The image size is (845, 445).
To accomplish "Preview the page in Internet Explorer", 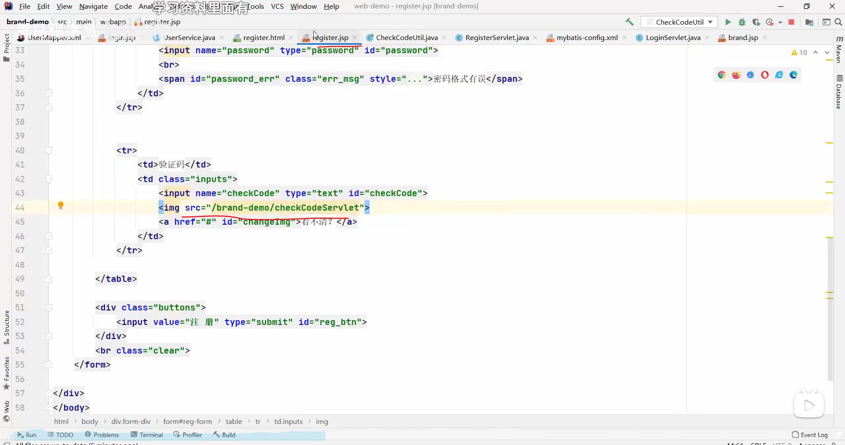I will (x=779, y=75).
